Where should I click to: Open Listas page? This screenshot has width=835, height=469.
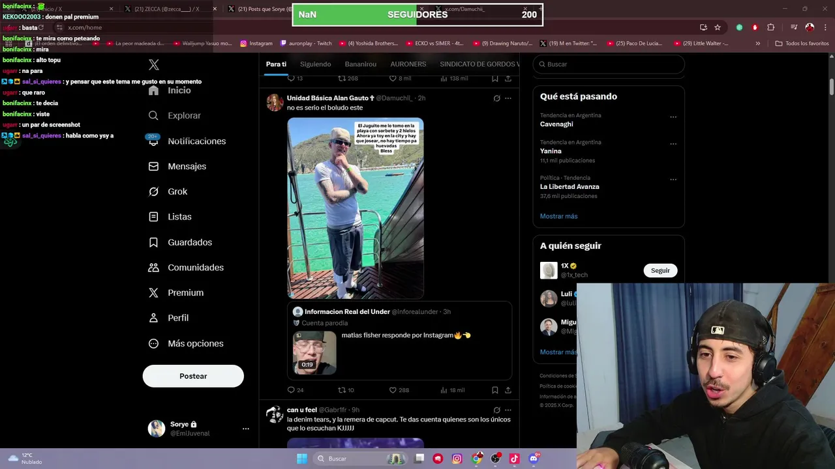point(170,216)
